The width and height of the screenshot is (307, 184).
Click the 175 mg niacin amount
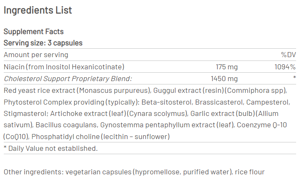point(227,67)
